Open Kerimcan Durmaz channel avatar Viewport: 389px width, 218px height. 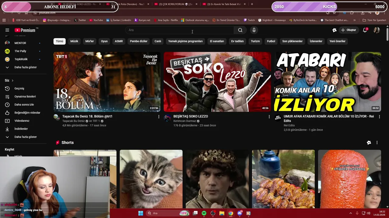167,117
